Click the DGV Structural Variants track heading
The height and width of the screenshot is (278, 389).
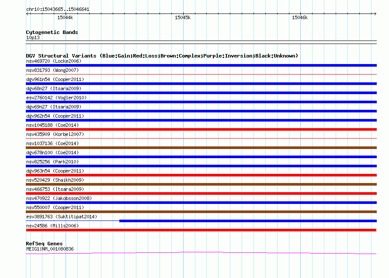tap(162, 56)
